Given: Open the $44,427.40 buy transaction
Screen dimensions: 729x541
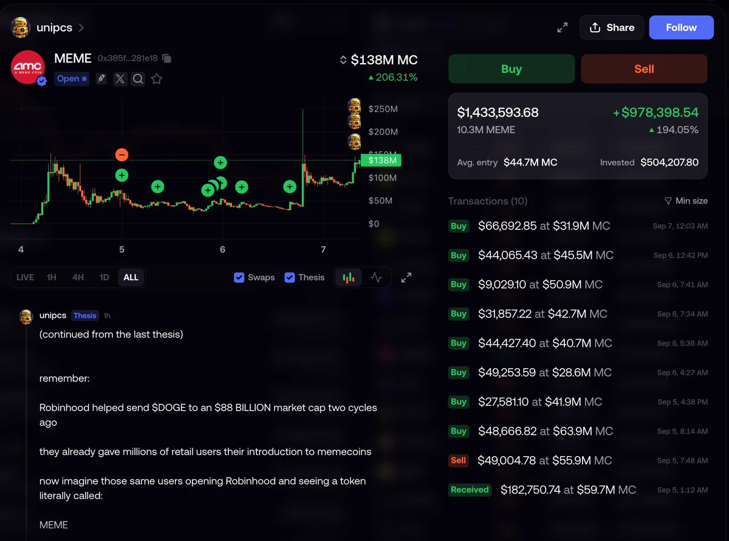Looking at the screenshot, I should 578,343.
